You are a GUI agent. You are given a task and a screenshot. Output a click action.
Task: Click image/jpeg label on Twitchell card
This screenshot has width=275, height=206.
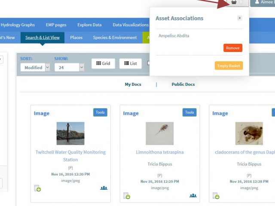point(70,181)
